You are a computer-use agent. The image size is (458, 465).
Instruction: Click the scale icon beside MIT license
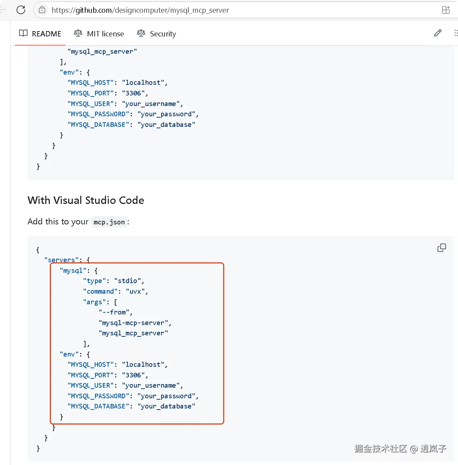click(x=78, y=33)
